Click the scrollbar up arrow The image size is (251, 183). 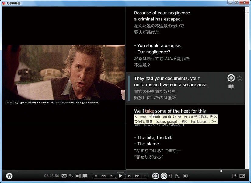click(246, 9)
